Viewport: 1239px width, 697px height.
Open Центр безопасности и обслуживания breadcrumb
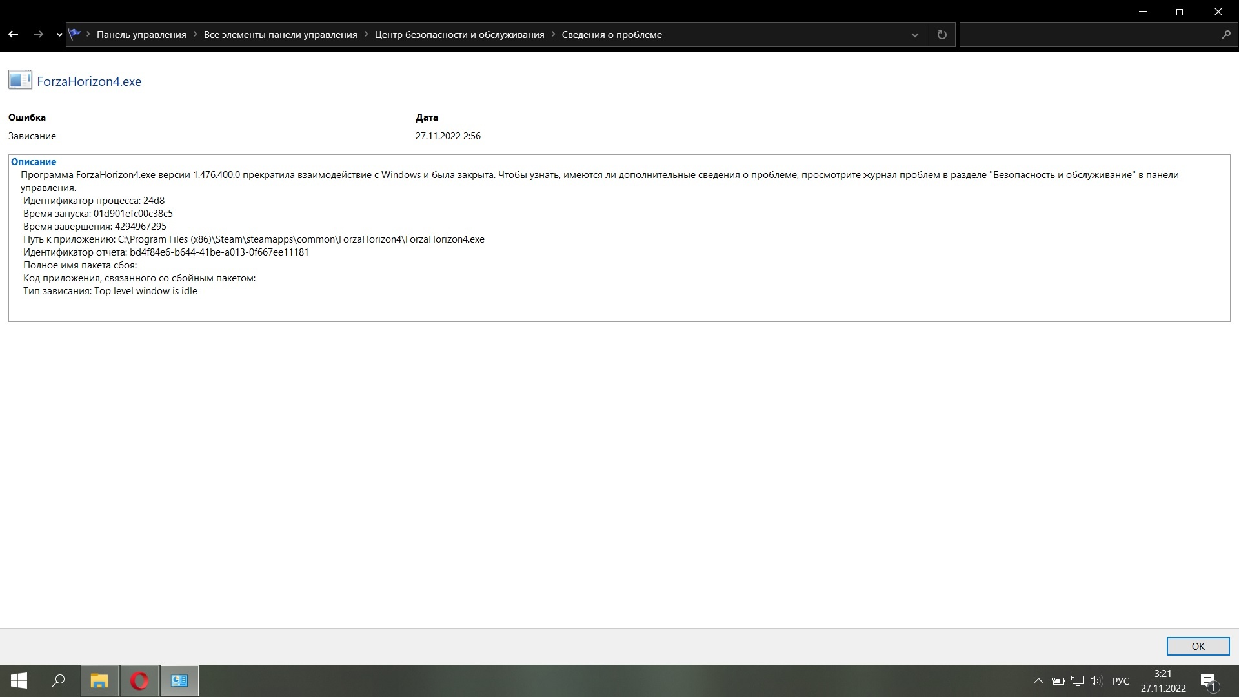[x=459, y=35]
